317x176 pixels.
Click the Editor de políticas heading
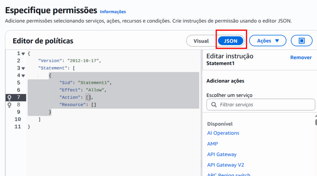coord(43,41)
